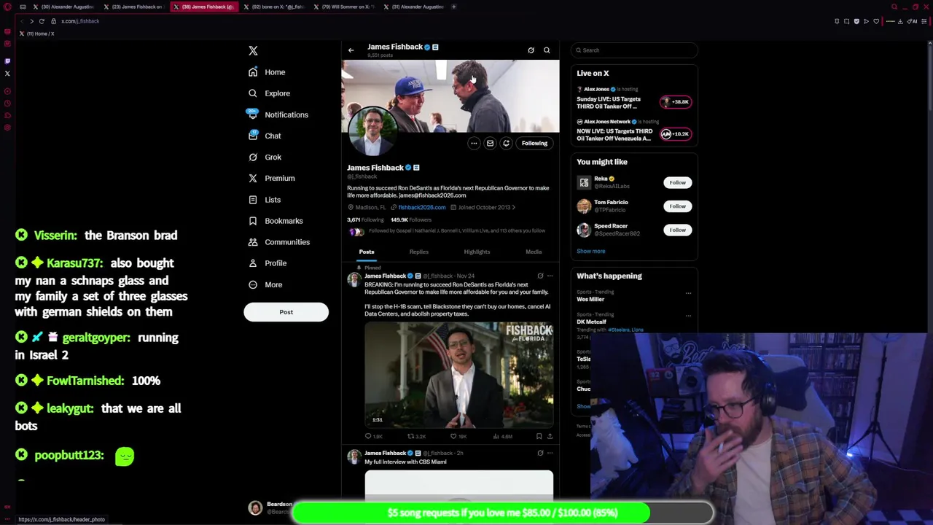The image size is (933, 525).
Task: Open James Fishback profile avatar
Action: [x=372, y=131]
